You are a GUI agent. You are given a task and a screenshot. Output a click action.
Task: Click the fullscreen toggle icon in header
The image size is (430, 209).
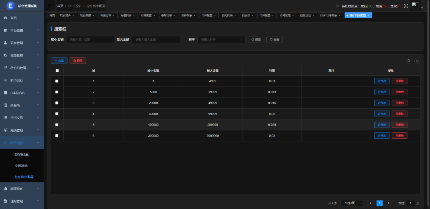click(406, 6)
